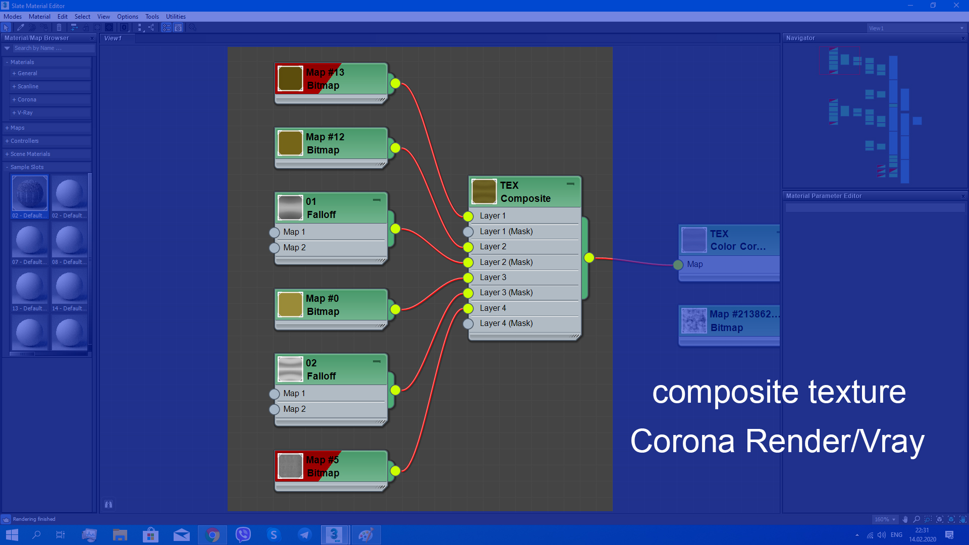This screenshot has width=969, height=545.
Task: Click the Zoom Region tool icon
Action: coord(928,519)
